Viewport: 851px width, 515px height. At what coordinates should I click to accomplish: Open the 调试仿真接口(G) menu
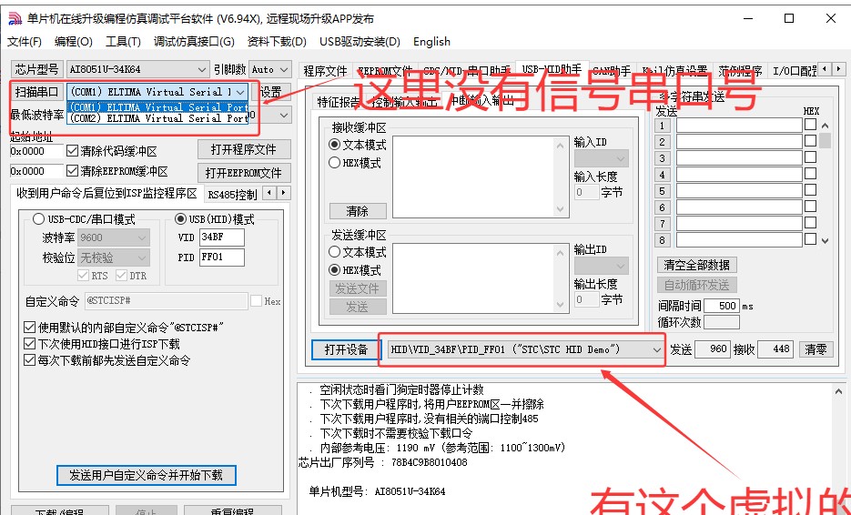click(194, 42)
